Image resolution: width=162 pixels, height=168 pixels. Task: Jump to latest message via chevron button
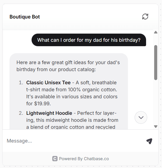141,117
